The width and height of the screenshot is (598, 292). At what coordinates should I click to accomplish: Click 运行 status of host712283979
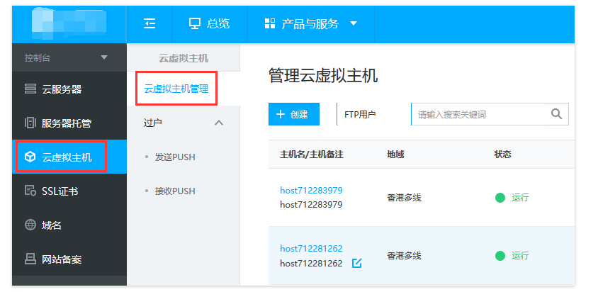(x=520, y=198)
